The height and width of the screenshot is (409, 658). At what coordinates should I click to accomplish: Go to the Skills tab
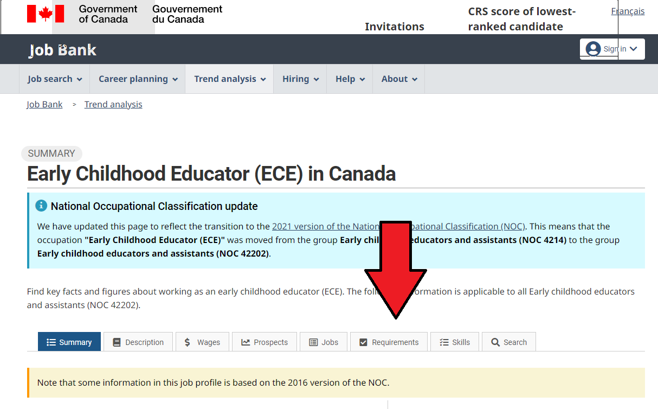click(455, 342)
